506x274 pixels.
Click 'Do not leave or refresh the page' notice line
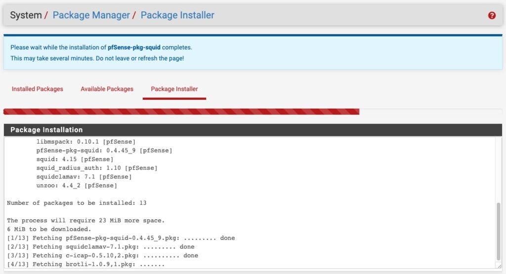coord(97,58)
